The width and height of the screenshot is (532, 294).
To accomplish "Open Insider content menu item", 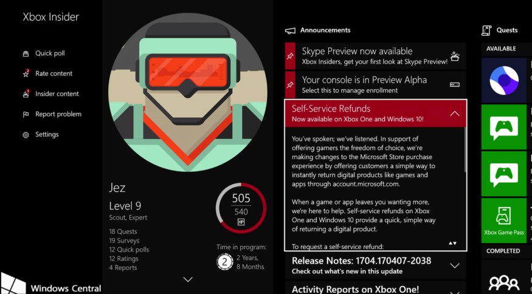I will click(x=57, y=94).
